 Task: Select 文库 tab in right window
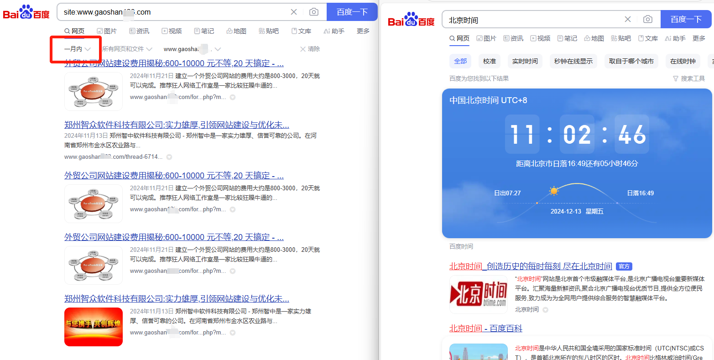pyautogui.click(x=648, y=38)
